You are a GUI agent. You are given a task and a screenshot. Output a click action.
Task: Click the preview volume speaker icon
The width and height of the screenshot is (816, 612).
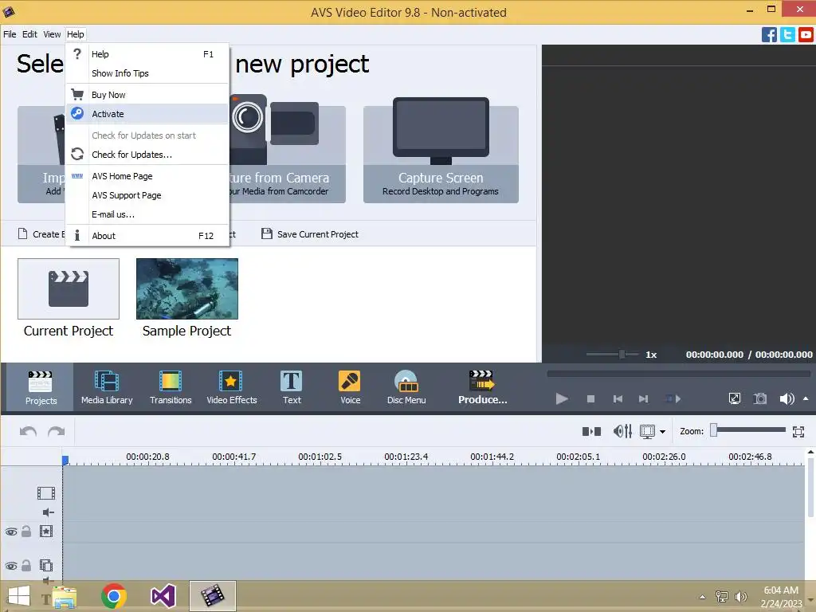[787, 398]
